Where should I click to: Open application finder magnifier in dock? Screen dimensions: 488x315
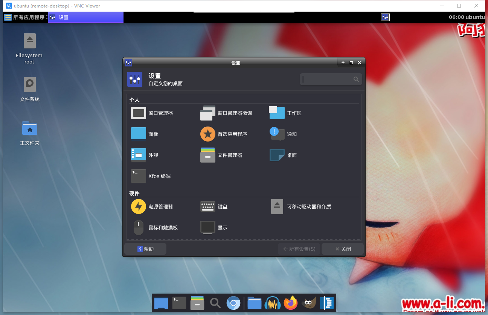(x=215, y=303)
